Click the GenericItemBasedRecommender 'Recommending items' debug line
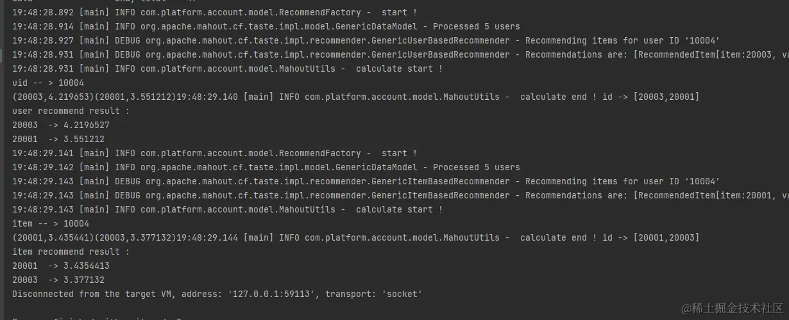Viewport: 789px width, 320px height. click(x=366, y=182)
